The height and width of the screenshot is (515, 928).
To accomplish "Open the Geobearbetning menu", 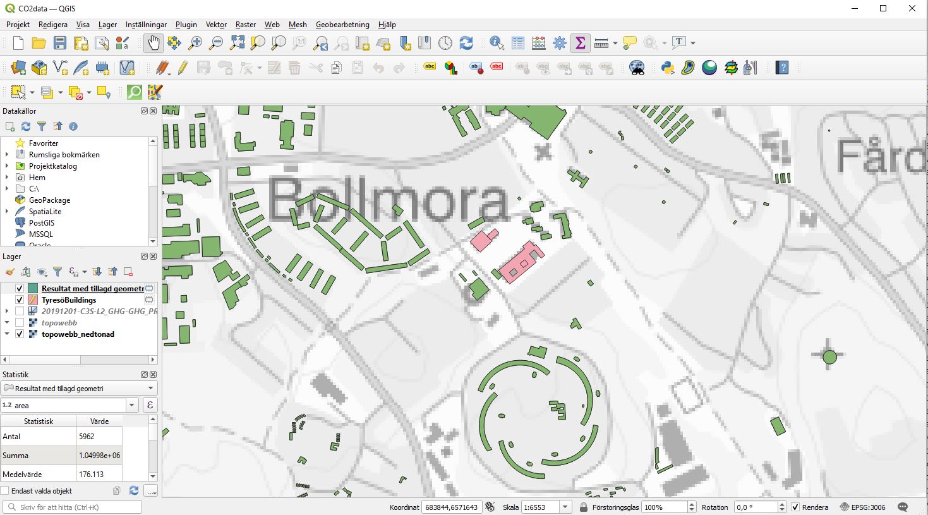I will point(342,25).
